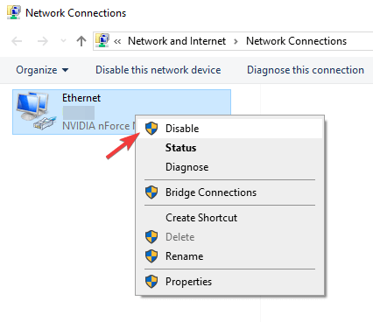The width and height of the screenshot is (373, 322).
Task: Click the shield icon next to Disable
Action: (x=151, y=129)
